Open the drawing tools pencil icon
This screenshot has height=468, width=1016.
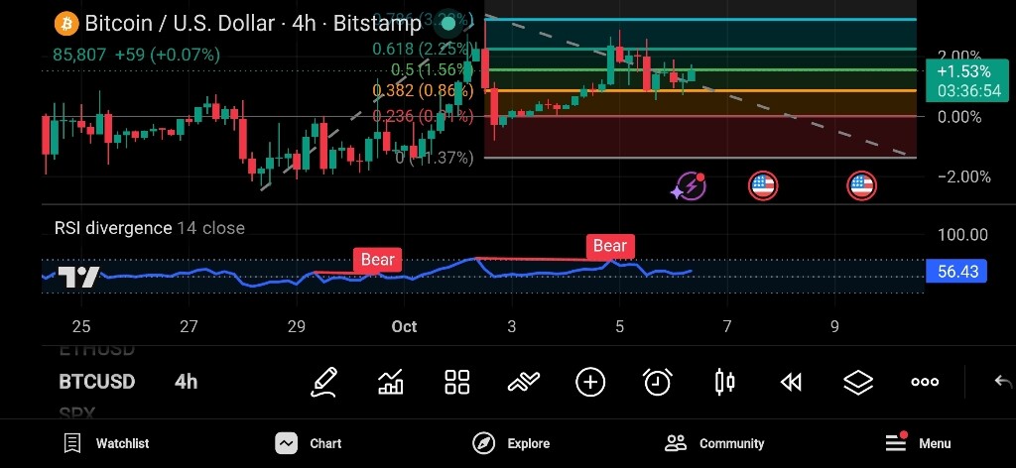click(x=324, y=382)
